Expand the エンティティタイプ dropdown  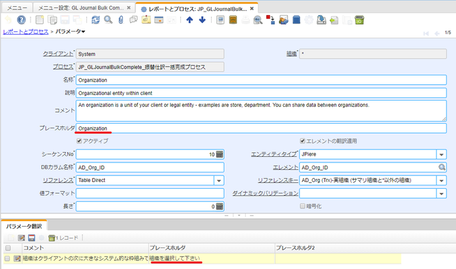click(x=441, y=154)
